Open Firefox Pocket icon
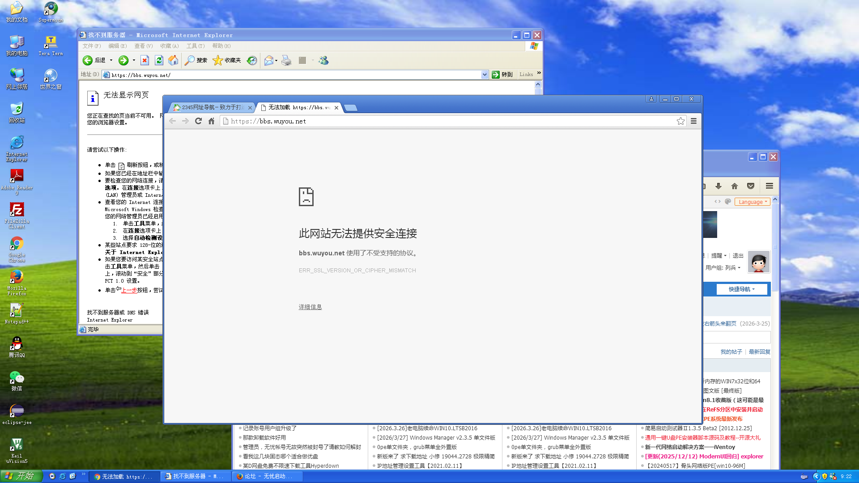Image resolution: width=859 pixels, height=483 pixels. (751, 186)
